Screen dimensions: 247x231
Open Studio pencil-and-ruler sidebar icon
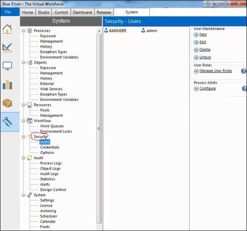(7, 48)
